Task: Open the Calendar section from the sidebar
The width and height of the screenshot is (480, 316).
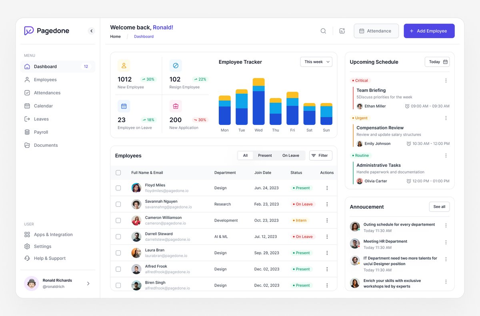Action: pos(28,106)
